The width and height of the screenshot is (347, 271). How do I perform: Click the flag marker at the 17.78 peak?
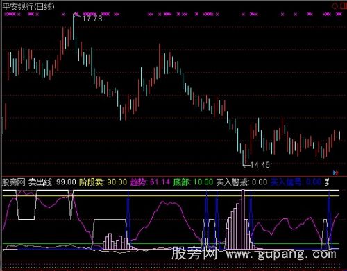point(76,15)
